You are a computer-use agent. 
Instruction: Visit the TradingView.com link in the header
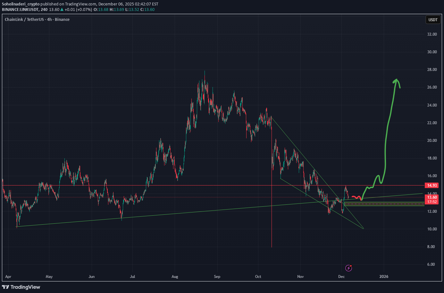coord(80,4)
